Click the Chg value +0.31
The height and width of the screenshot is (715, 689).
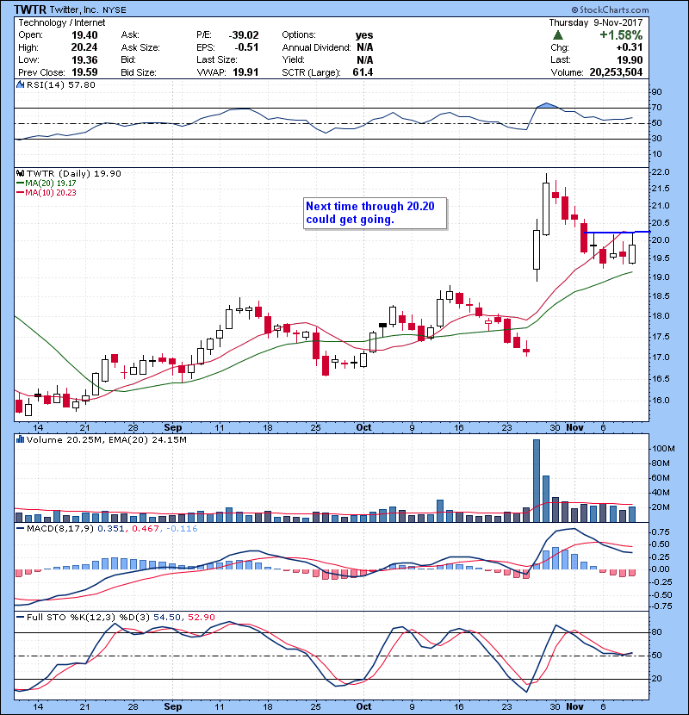[x=630, y=47]
